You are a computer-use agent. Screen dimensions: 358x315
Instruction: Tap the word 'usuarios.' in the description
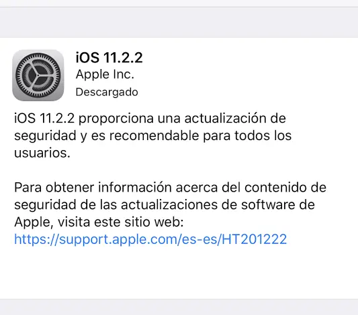[42, 153]
